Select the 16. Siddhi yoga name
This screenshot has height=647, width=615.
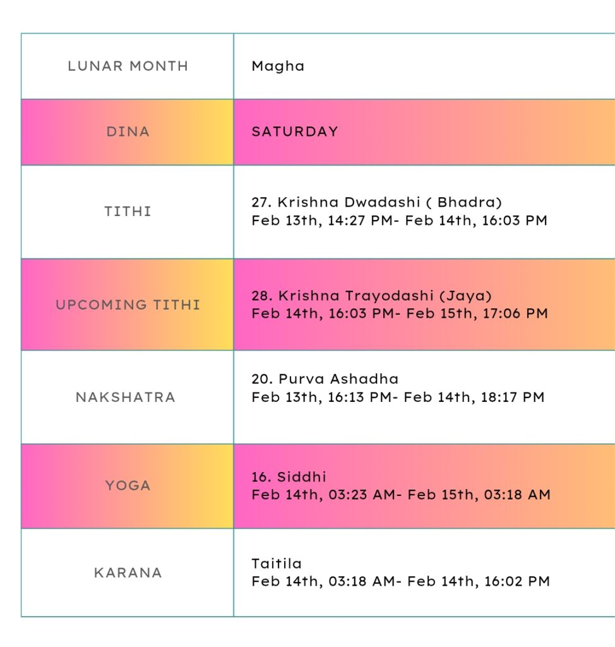(289, 476)
